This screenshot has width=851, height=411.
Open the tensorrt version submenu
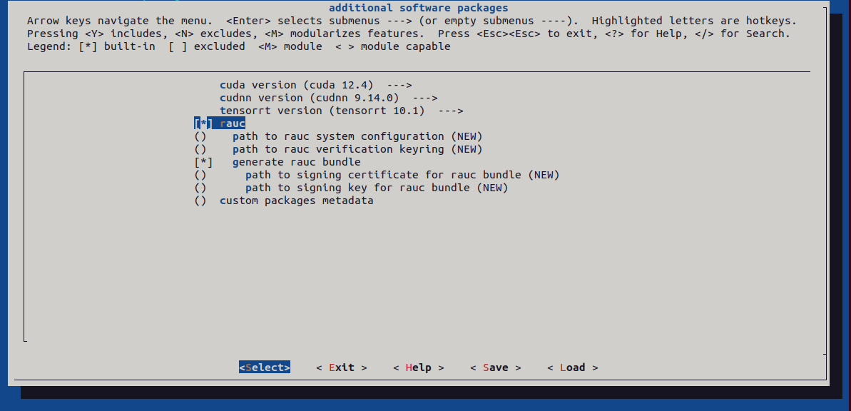click(342, 111)
